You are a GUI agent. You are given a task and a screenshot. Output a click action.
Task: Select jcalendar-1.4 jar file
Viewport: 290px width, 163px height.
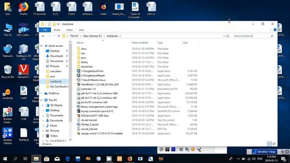88,89
